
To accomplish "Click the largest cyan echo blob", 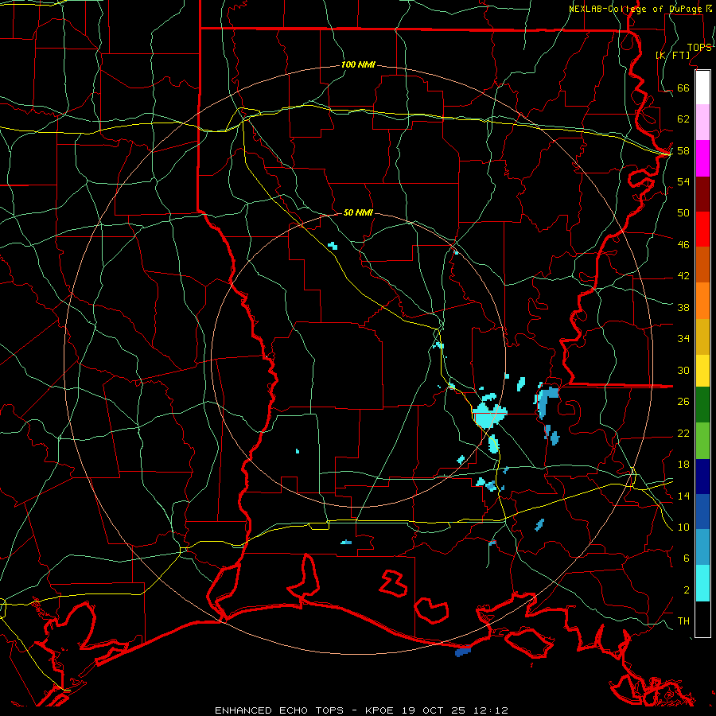I will pos(489,415).
